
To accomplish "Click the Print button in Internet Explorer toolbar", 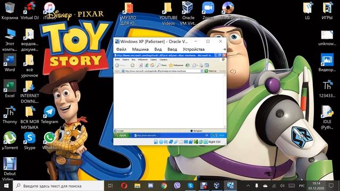I will (201, 65).
